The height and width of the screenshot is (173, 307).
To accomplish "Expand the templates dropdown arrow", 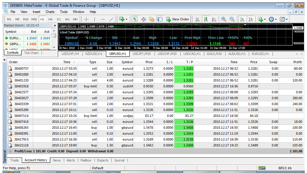I will tap(287, 19).
